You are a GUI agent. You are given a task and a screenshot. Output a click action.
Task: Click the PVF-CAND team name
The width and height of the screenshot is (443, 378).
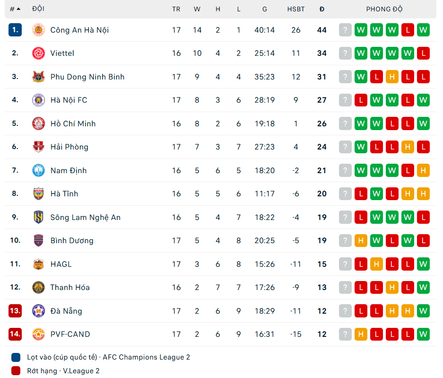[70, 334]
